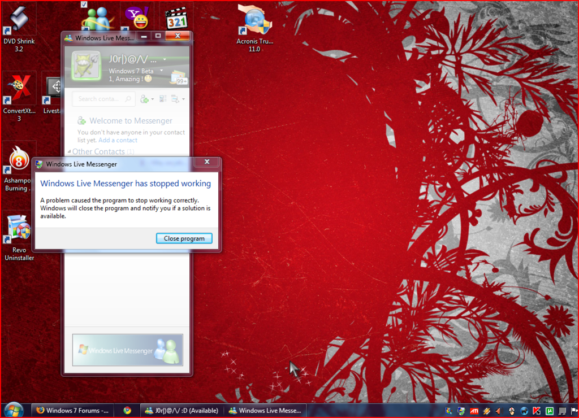Select the partly hidden Livest... desktop icon
579x418 pixels.
[x=51, y=94]
